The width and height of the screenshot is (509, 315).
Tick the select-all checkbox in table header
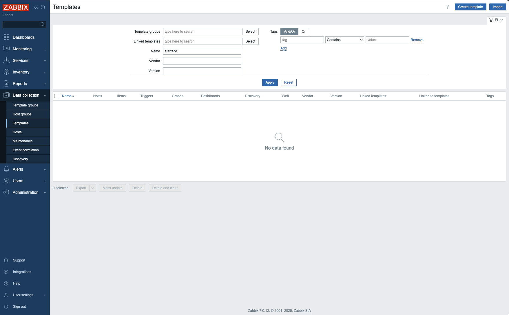[57, 96]
